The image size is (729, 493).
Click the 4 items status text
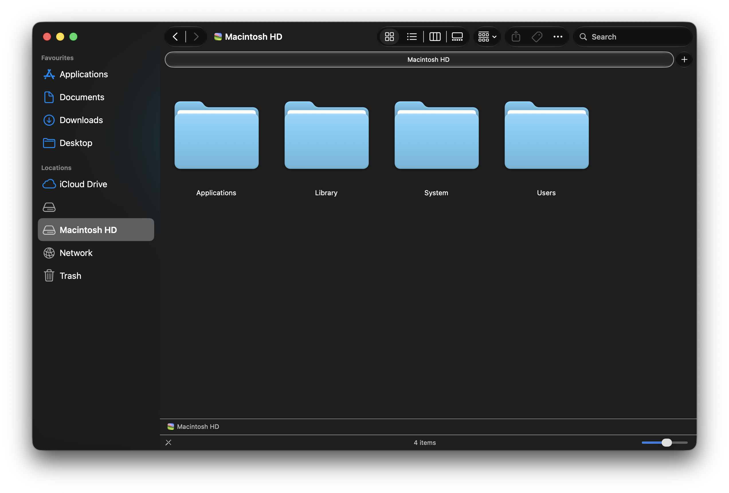click(425, 443)
